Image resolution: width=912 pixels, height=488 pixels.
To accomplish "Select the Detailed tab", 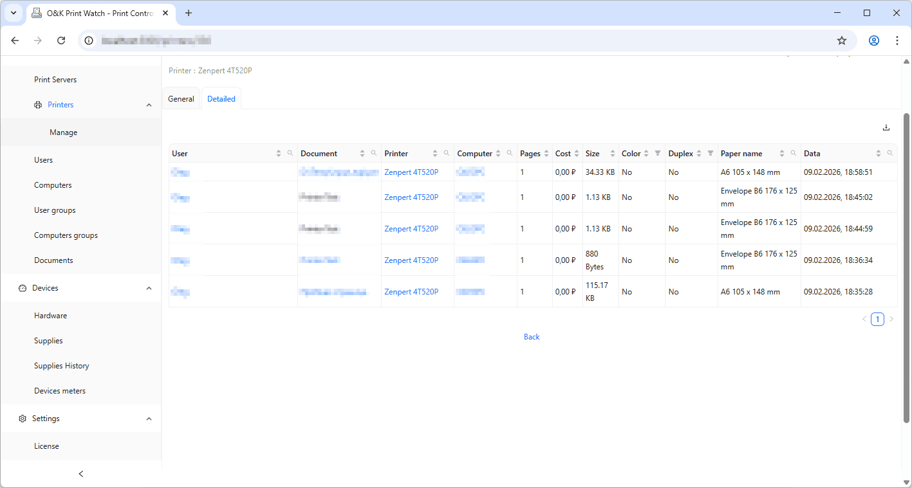I will (221, 99).
